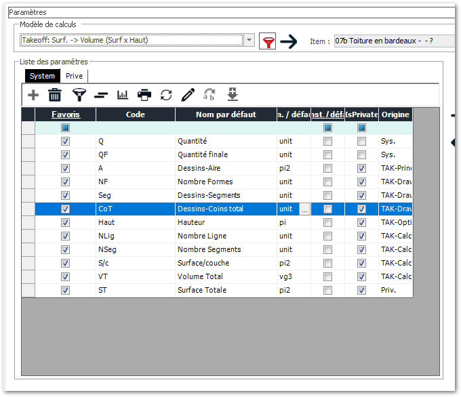Screen dimensions: 461x397
Task: Uncheck Favoris on the Hauteur row
Action: (65, 223)
